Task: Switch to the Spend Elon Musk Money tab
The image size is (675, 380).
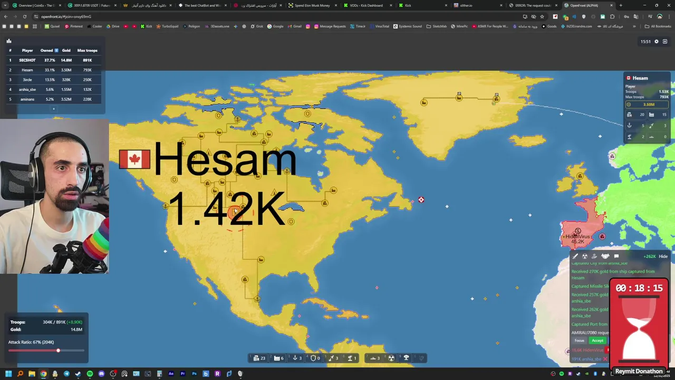Action: (313, 5)
